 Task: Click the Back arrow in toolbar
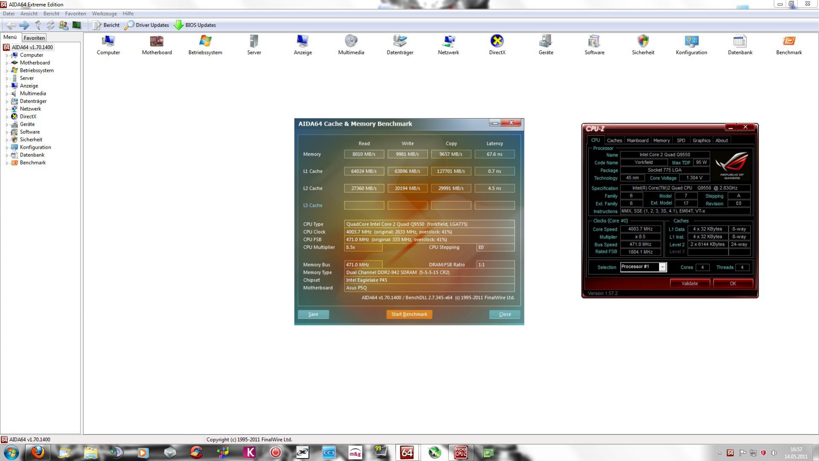(11, 25)
